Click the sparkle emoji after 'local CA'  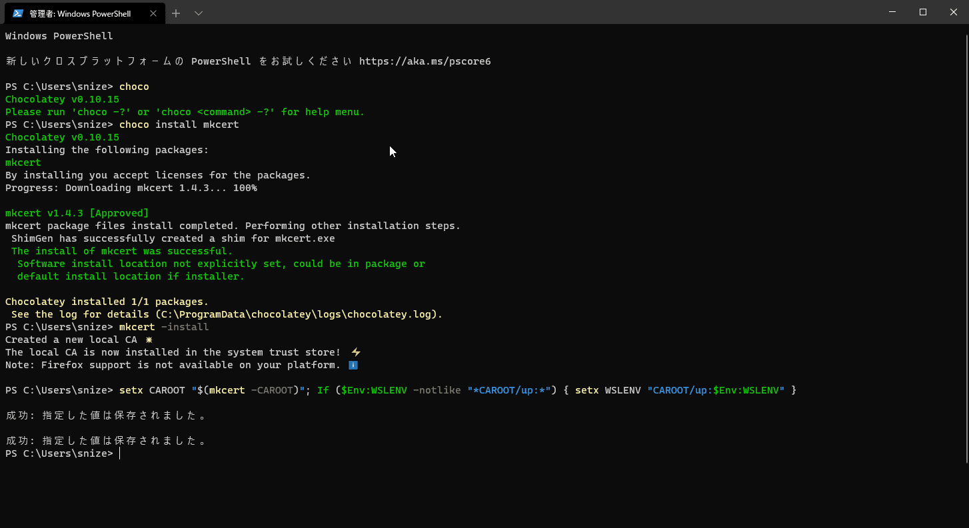pyautogui.click(x=149, y=340)
